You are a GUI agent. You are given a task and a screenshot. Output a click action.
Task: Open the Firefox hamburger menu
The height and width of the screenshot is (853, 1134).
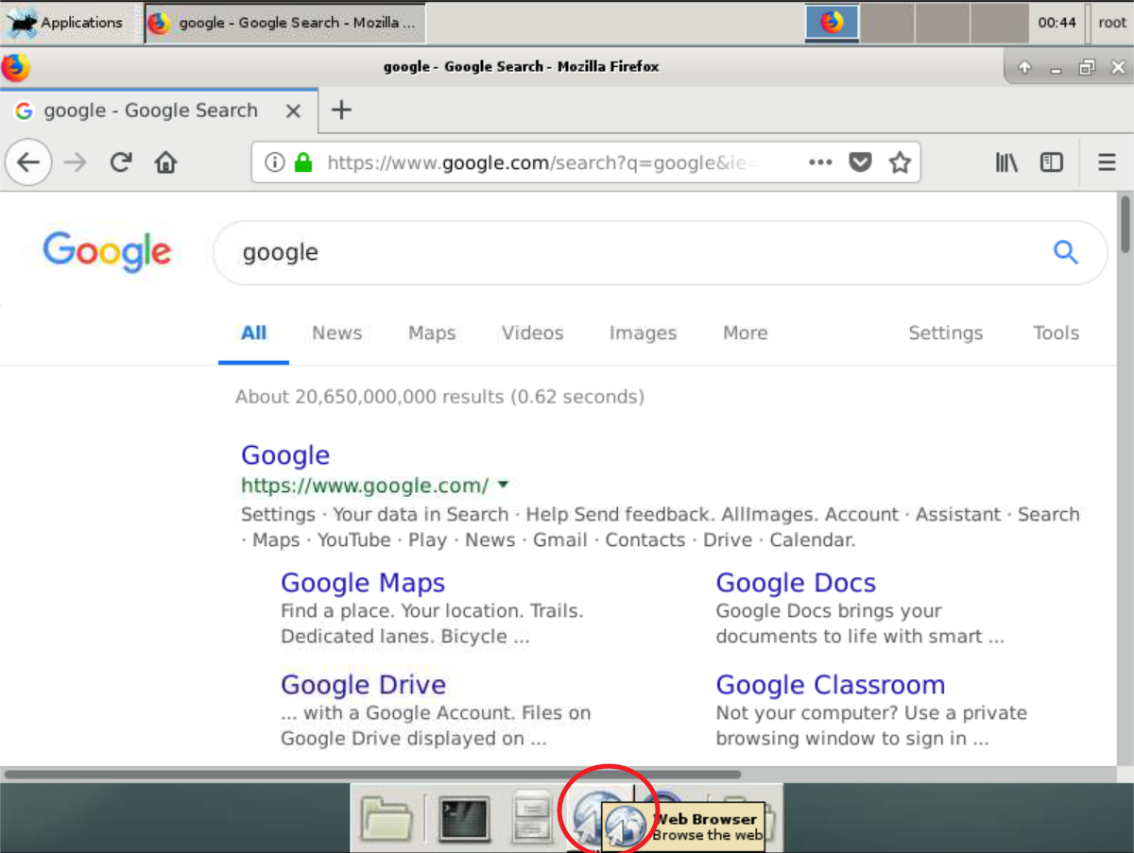click(x=1107, y=162)
